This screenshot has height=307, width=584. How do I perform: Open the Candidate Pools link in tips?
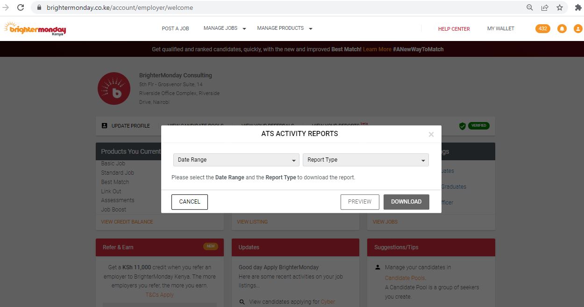pos(405,278)
